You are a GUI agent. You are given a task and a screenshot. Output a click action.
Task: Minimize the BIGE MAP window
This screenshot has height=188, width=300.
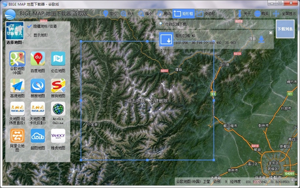[271, 3]
